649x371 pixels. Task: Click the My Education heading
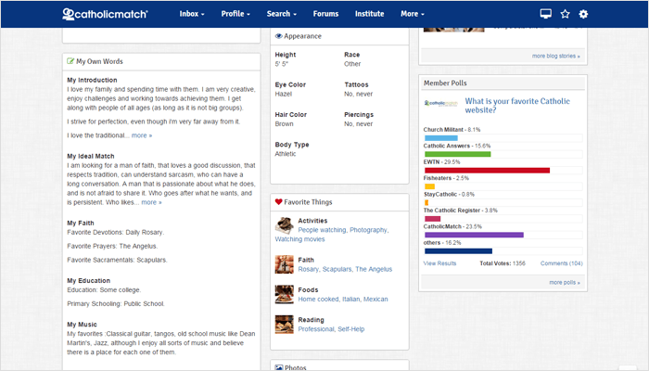tap(89, 281)
